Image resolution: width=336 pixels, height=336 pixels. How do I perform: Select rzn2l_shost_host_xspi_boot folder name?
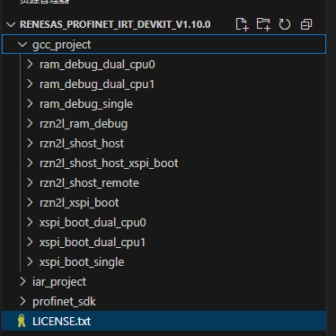(x=109, y=164)
